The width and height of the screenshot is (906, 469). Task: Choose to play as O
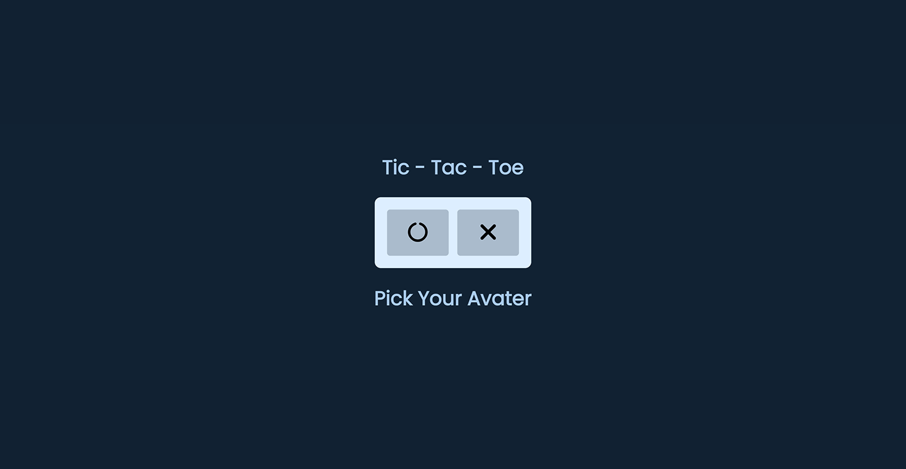pos(418,232)
